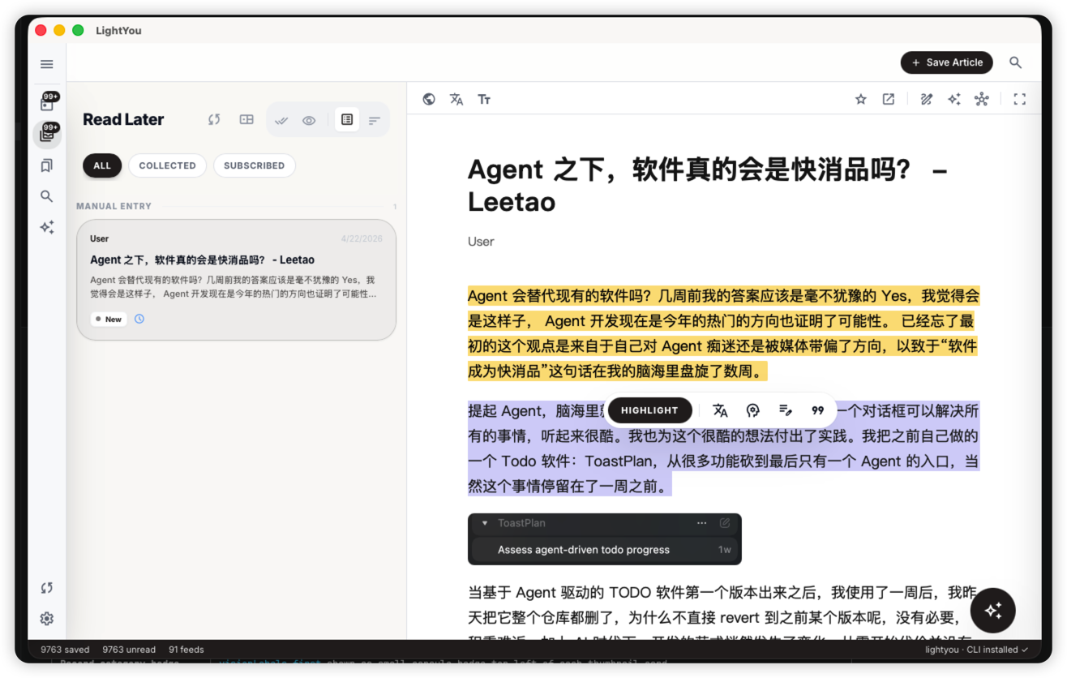Refresh the Read Later list
The image size is (1067, 678).
(x=214, y=119)
